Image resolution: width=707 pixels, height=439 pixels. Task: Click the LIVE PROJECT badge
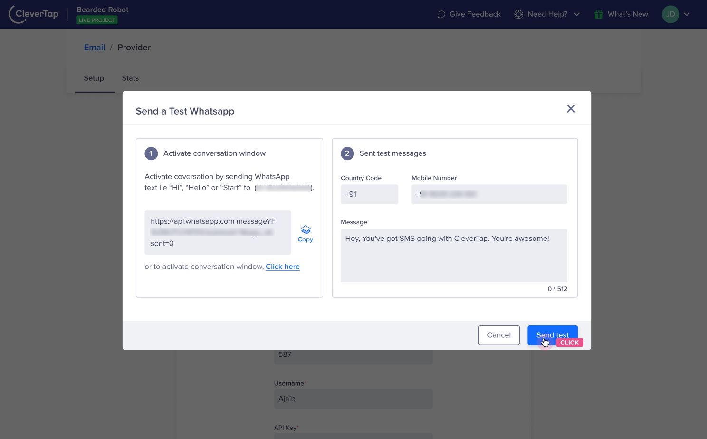tap(97, 20)
